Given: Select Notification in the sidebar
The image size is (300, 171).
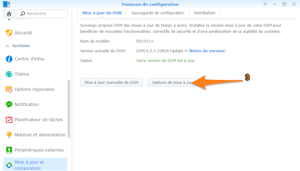Looking at the screenshot, I should tap(35, 104).
